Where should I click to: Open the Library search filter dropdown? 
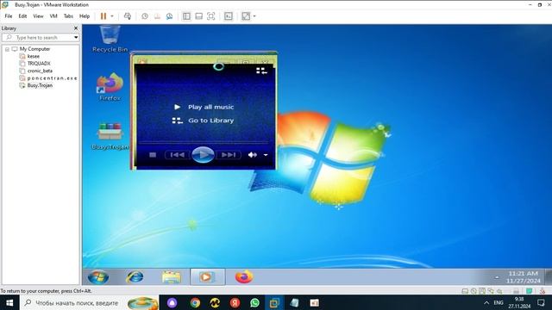click(x=76, y=37)
